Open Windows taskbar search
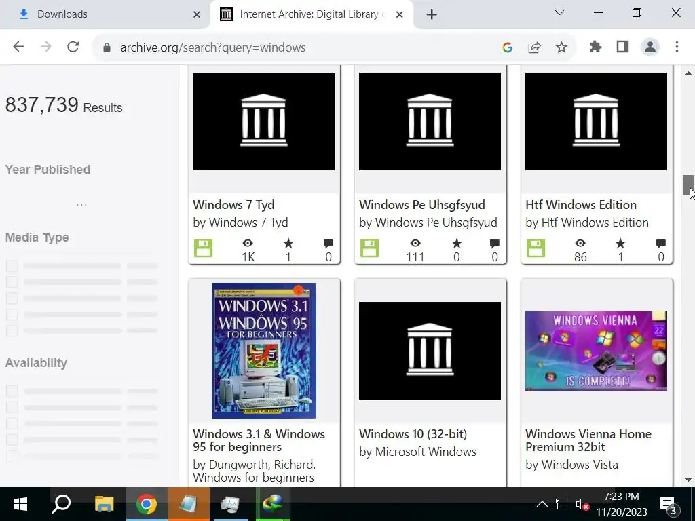The image size is (695, 521). 62,504
